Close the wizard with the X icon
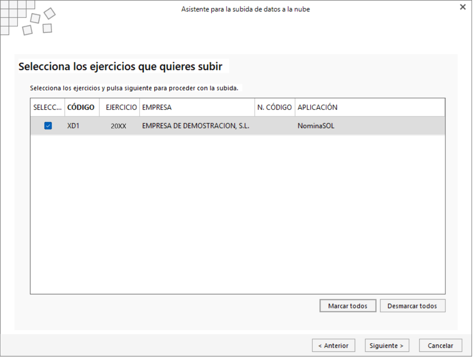Image resolution: width=473 pixels, height=357 pixels. pos(463,7)
